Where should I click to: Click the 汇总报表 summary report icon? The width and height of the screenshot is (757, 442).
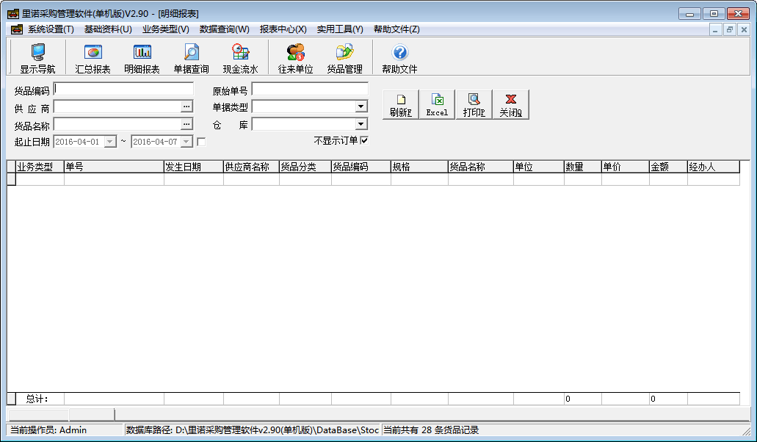pos(93,58)
